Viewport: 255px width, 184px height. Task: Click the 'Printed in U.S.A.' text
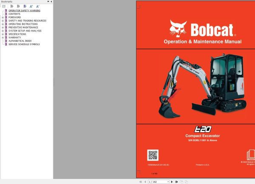tap(202, 165)
